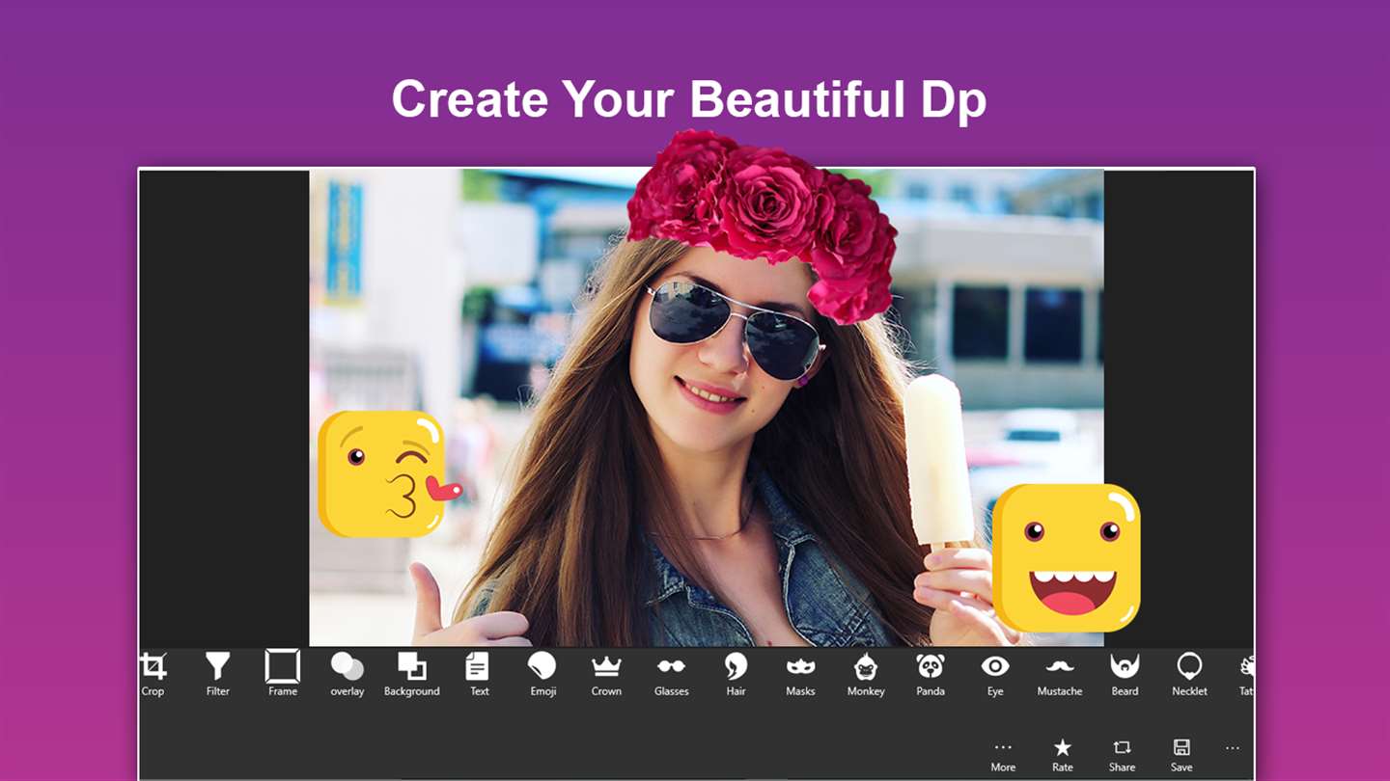Image resolution: width=1390 pixels, height=781 pixels.
Task: Select the Crop tool
Action: pyautogui.click(x=153, y=674)
